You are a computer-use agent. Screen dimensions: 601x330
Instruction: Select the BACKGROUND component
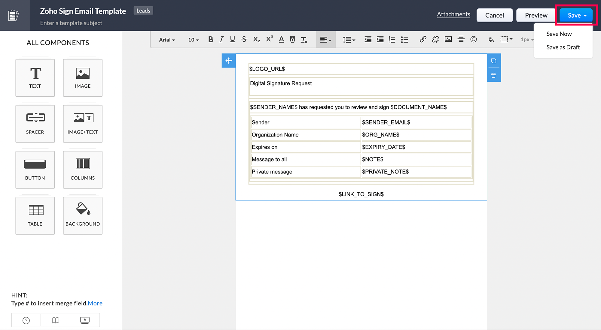(x=83, y=215)
